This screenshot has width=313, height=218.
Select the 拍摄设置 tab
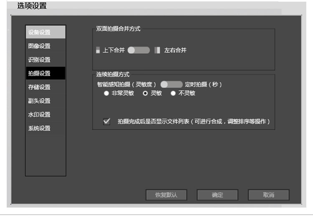tap(45, 73)
